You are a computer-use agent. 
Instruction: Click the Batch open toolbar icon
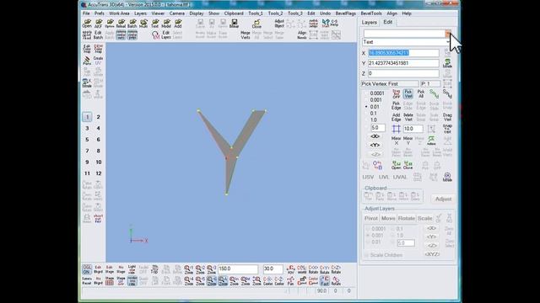pyautogui.click(x=132, y=24)
